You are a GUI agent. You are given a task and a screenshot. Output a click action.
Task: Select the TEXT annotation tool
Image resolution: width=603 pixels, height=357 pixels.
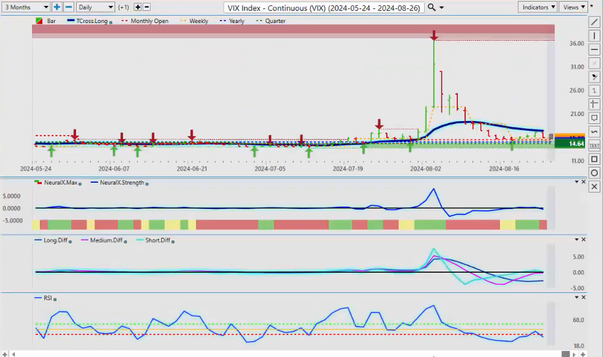coord(594,146)
